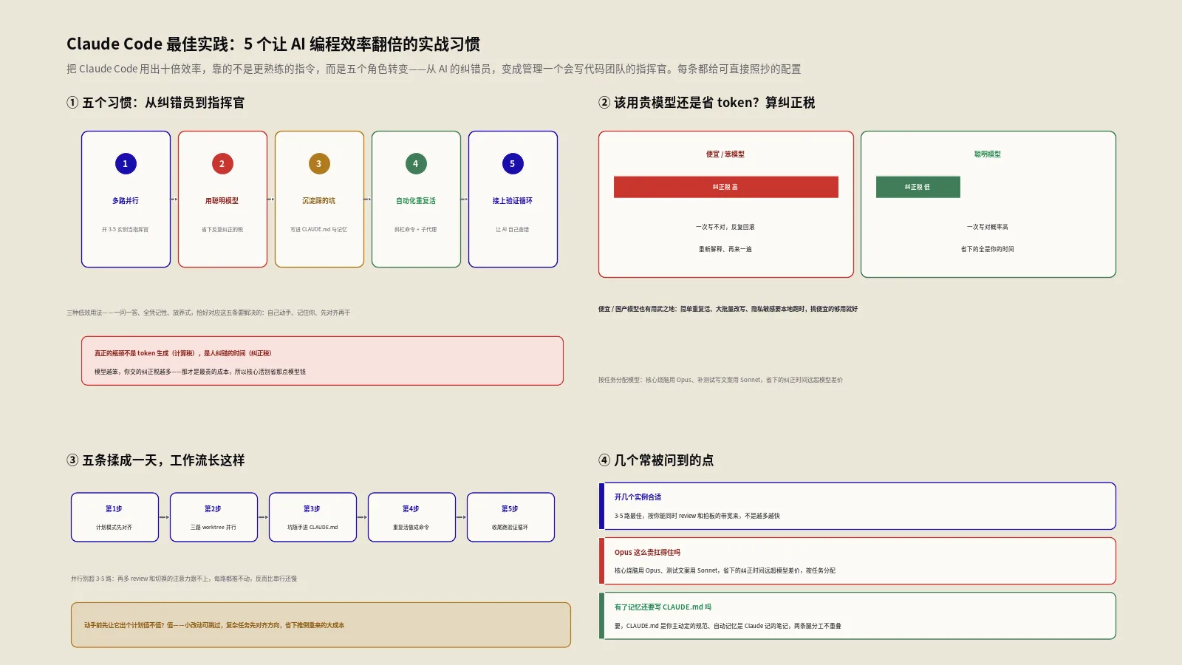Click the 一次写不对，反复回滚 line
The image size is (1182, 665).
click(725, 228)
